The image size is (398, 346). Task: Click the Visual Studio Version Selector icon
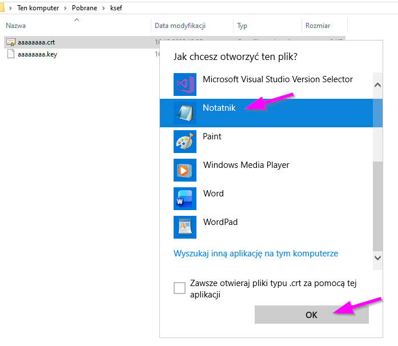(184, 85)
